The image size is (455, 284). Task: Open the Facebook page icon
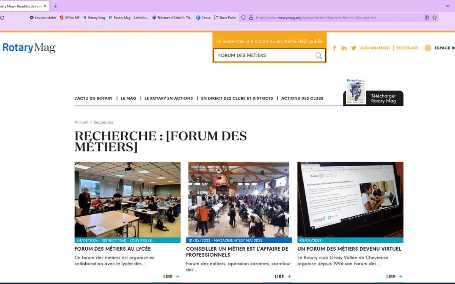[x=334, y=48]
